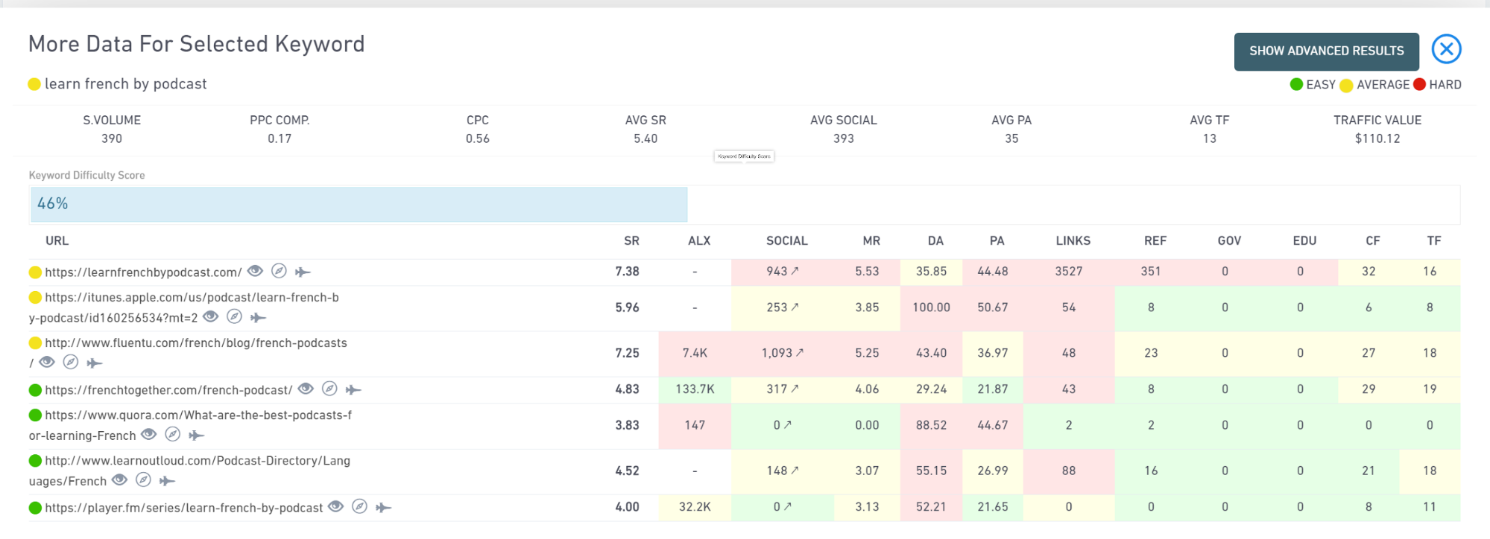The width and height of the screenshot is (1490, 539).
Task: Click eye icon for itunes.apple.com row
Action: coord(211,316)
